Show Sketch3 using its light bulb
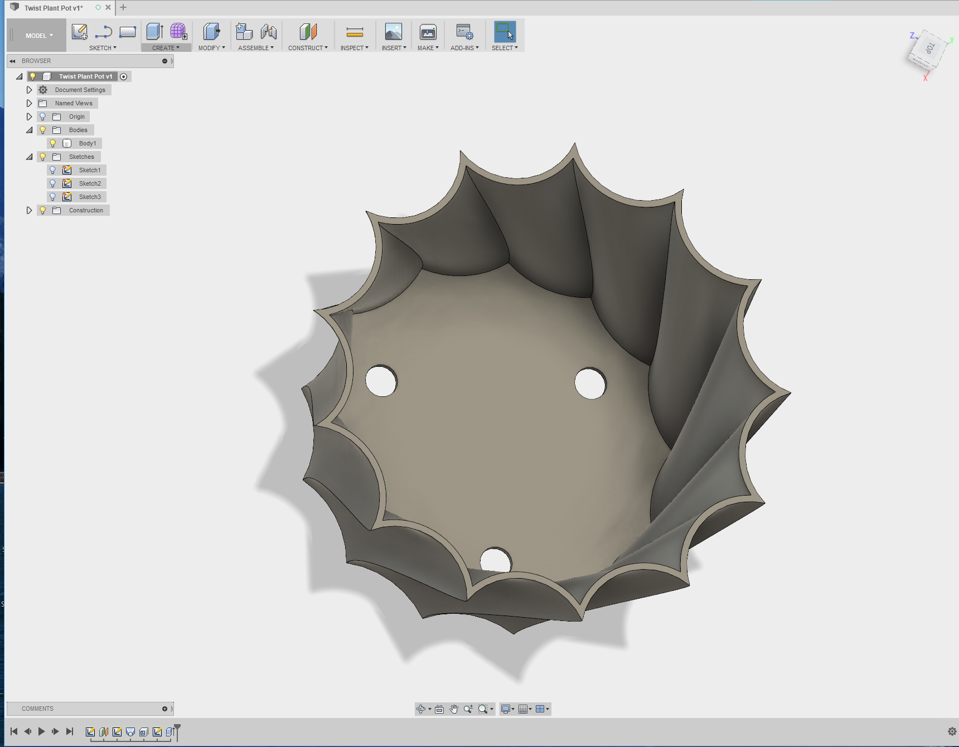Screen dimensions: 959x747 click(53, 197)
